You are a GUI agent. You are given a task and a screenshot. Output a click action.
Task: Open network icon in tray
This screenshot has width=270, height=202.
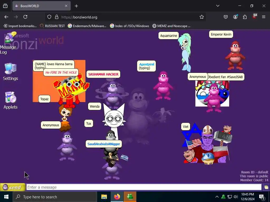[x=230, y=197]
